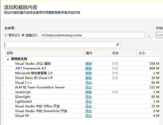Click 移除 for Visual Basic 和 Visual C#

(x=89, y=78)
